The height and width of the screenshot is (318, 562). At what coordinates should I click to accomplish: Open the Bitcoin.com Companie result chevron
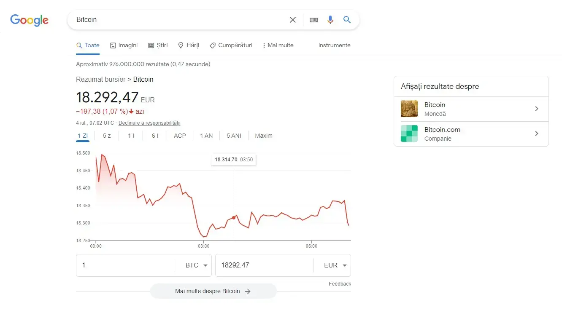click(537, 134)
